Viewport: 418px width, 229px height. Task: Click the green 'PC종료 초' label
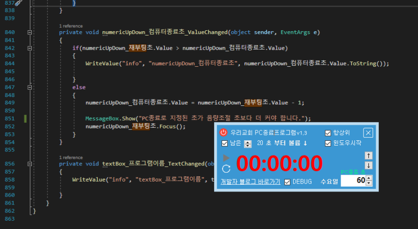(353, 172)
